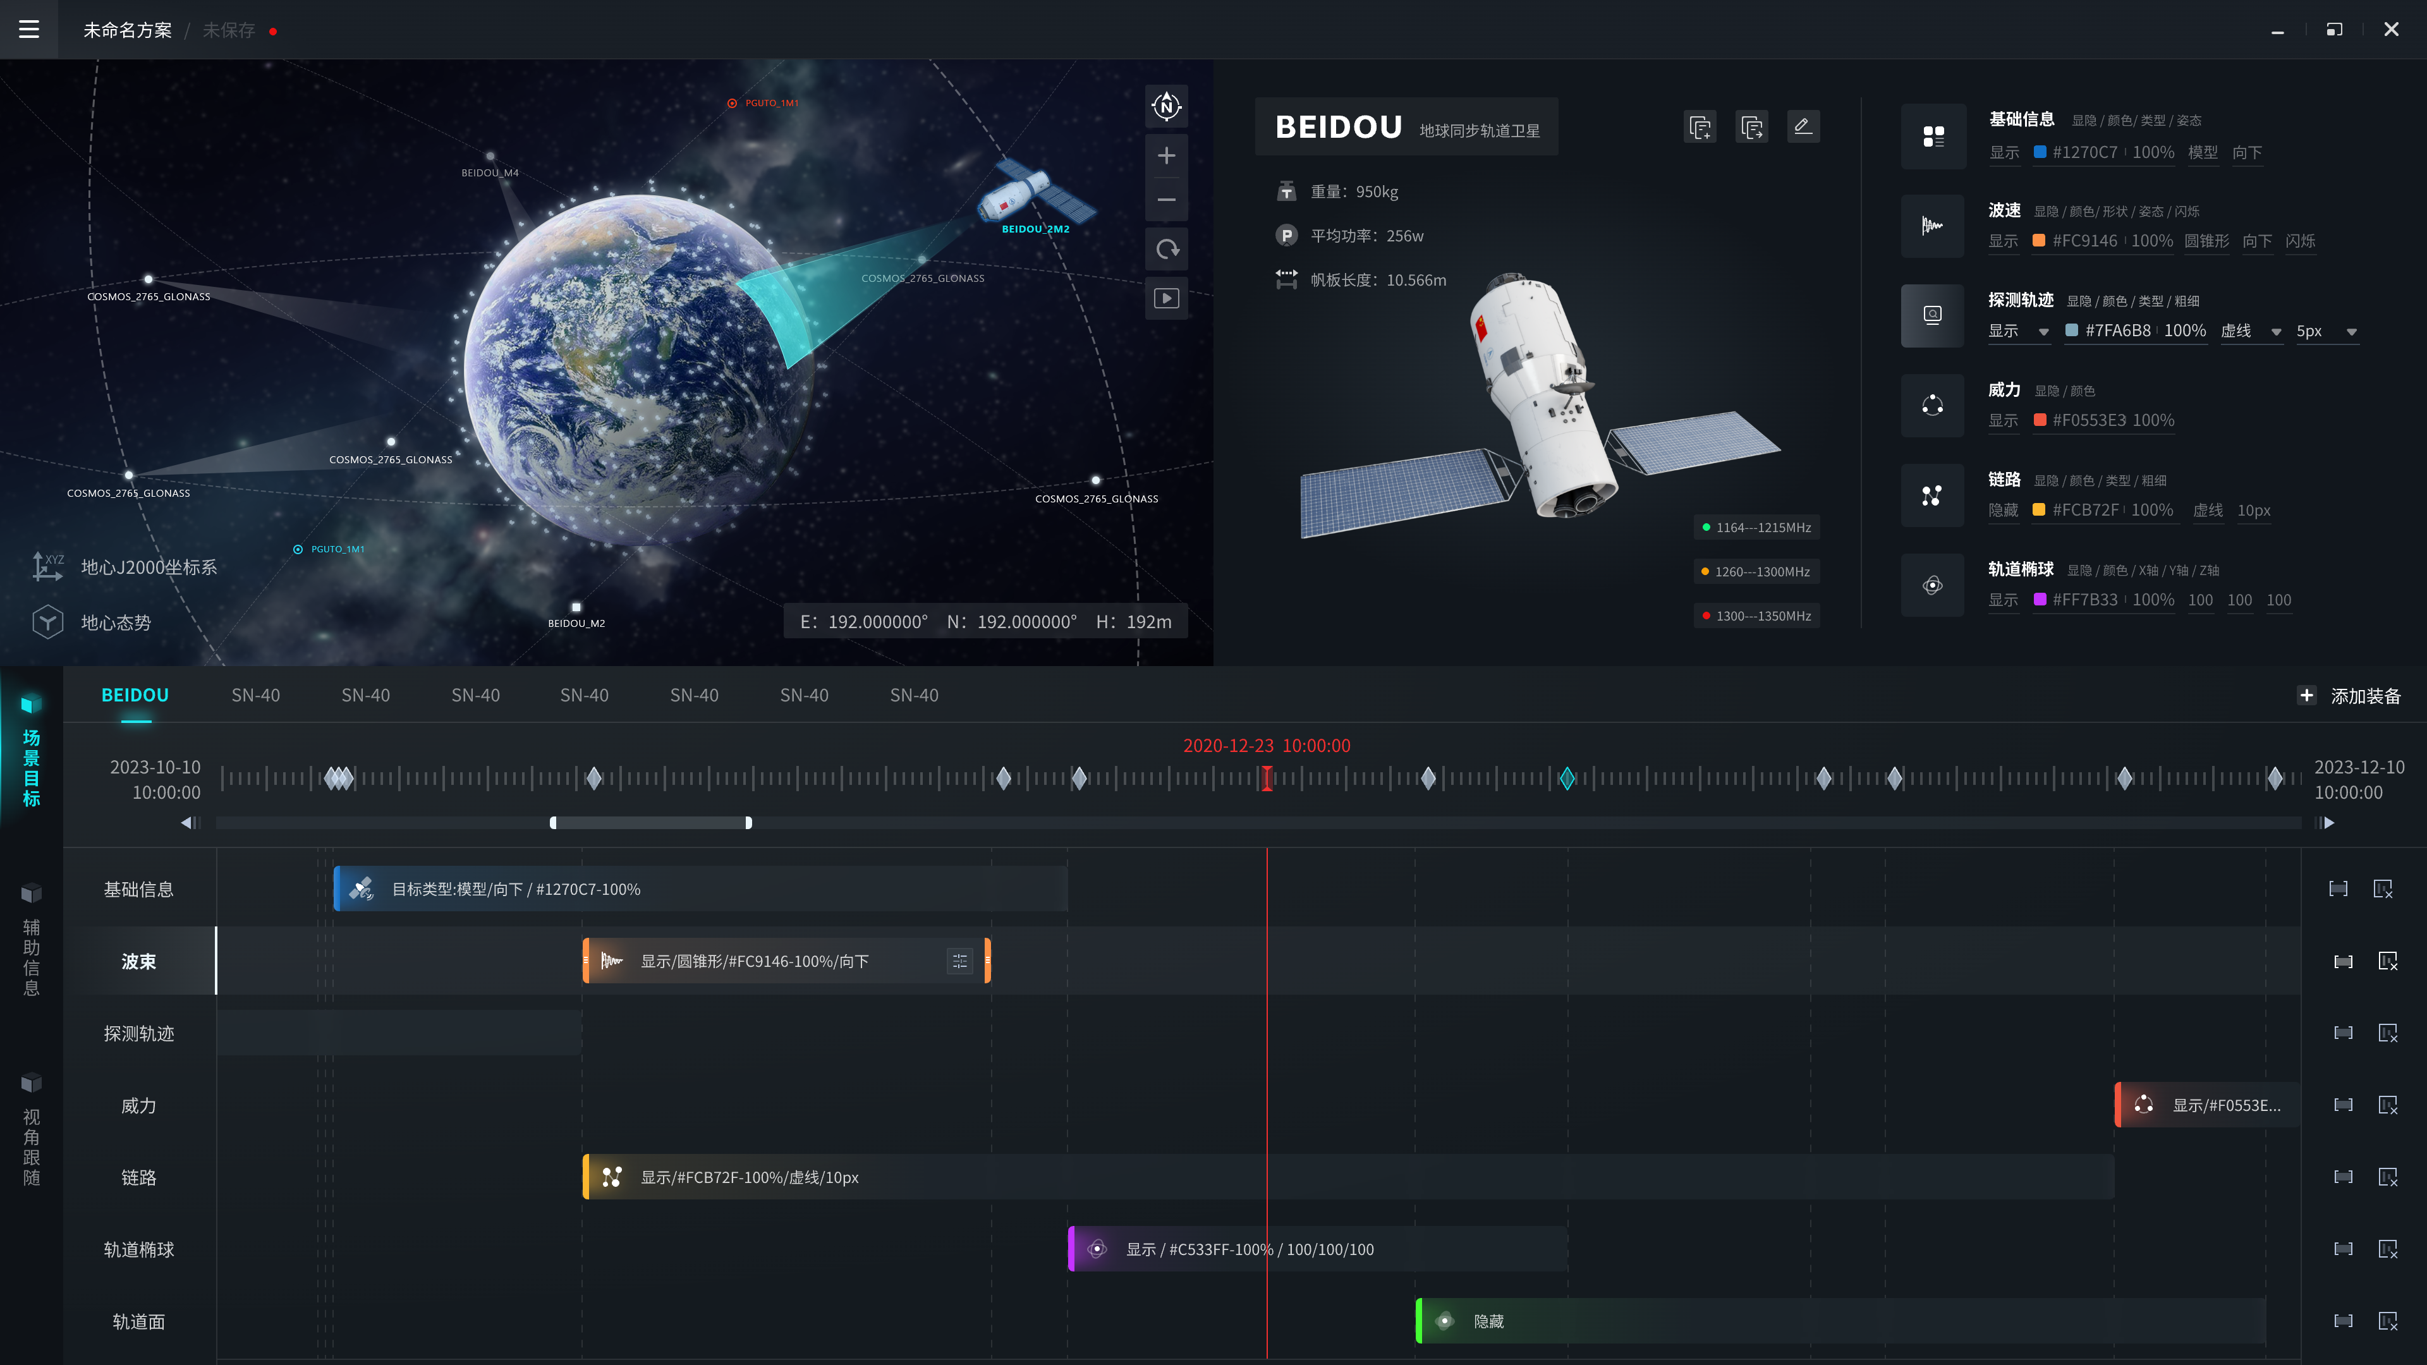This screenshot has width=2427, height=1365.
Task: Click fit-range icon in 轨道椭球 row
Action: click(x=2343, y=1249)
